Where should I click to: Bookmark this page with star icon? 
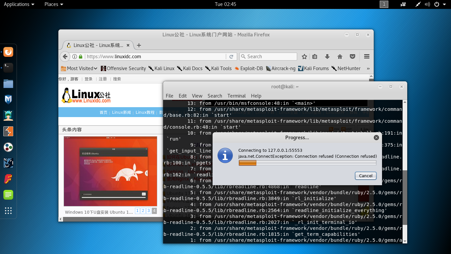coord(304,57)
